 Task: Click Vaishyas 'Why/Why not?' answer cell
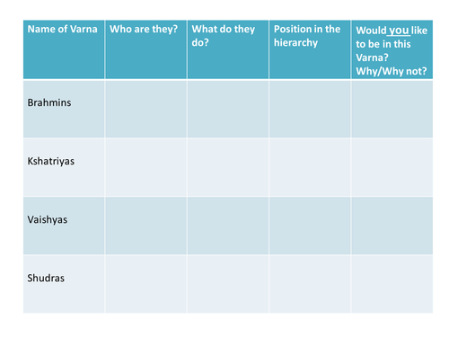(x=392, y=226)
